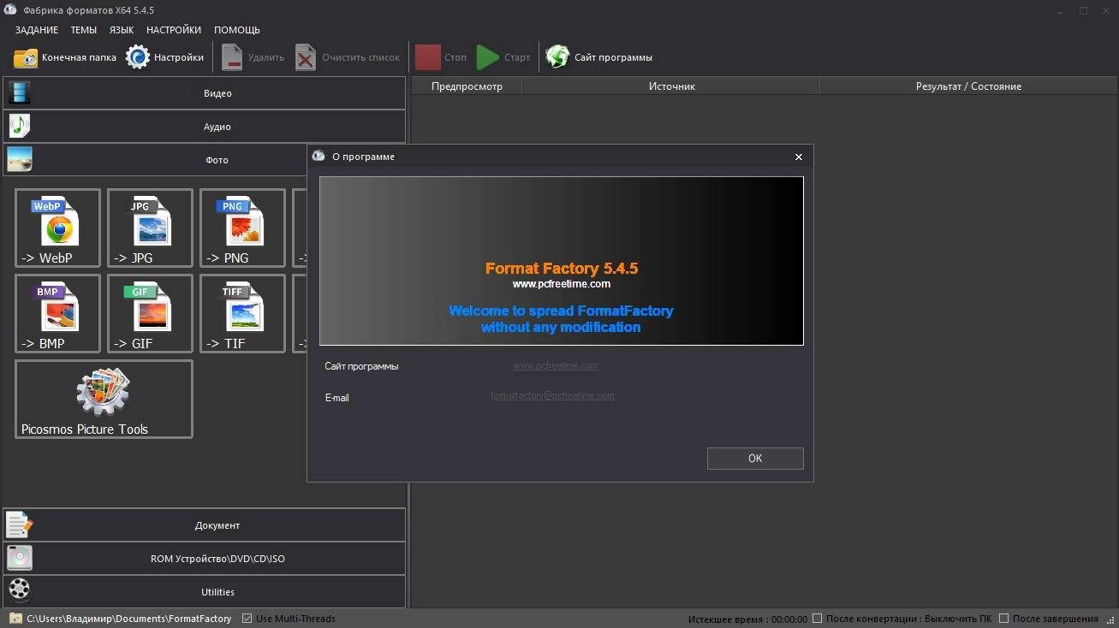Click the Предпросмотр column header
The height and width of the screenshot is (628, 1119).
[467, 86]
